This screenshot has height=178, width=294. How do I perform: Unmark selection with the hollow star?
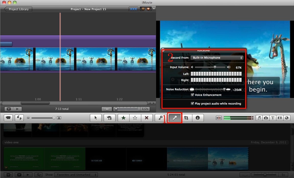[x=135, y=118]
